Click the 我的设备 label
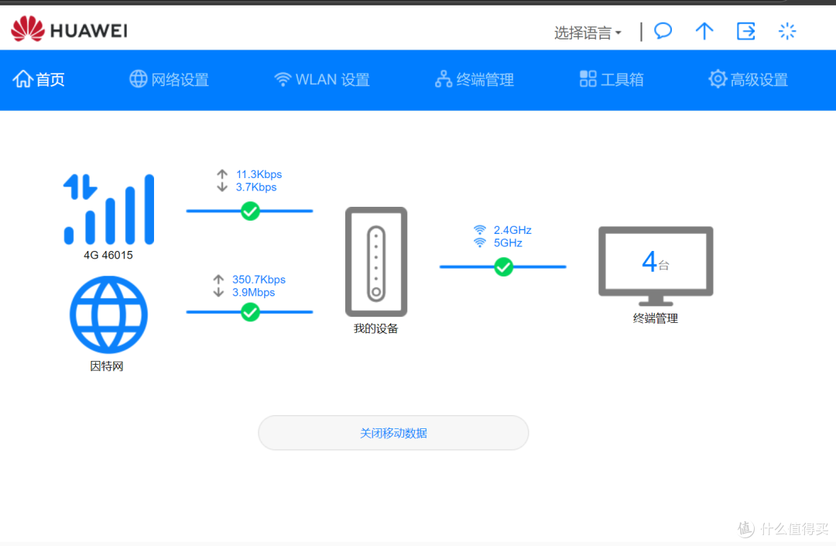The image size is (836, 546). click(376, 328)
